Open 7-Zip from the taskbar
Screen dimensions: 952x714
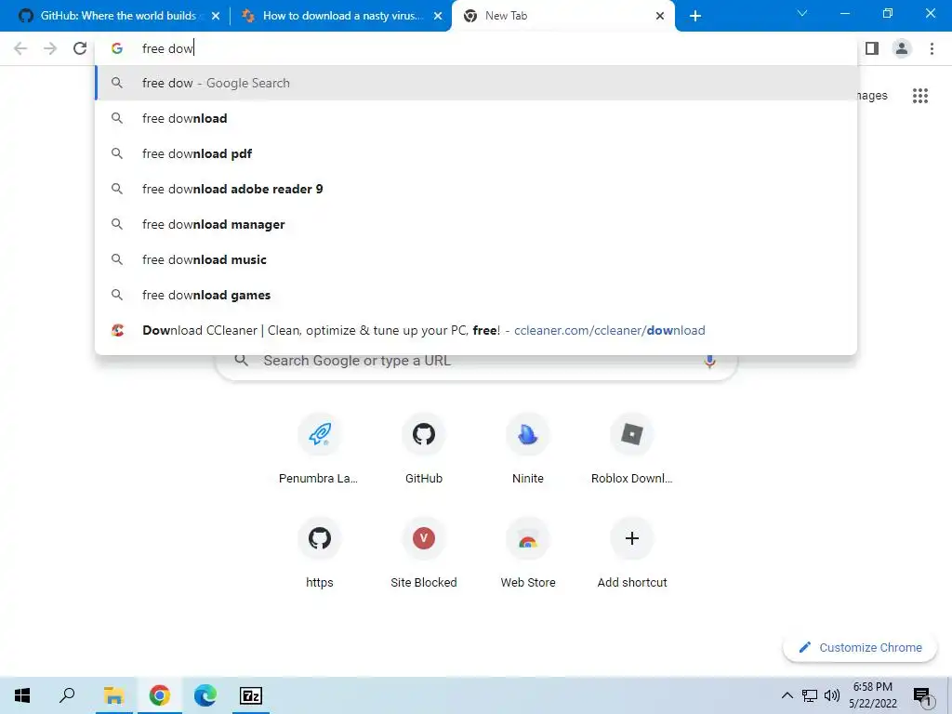pyautogui.click(x=251, y=695)
